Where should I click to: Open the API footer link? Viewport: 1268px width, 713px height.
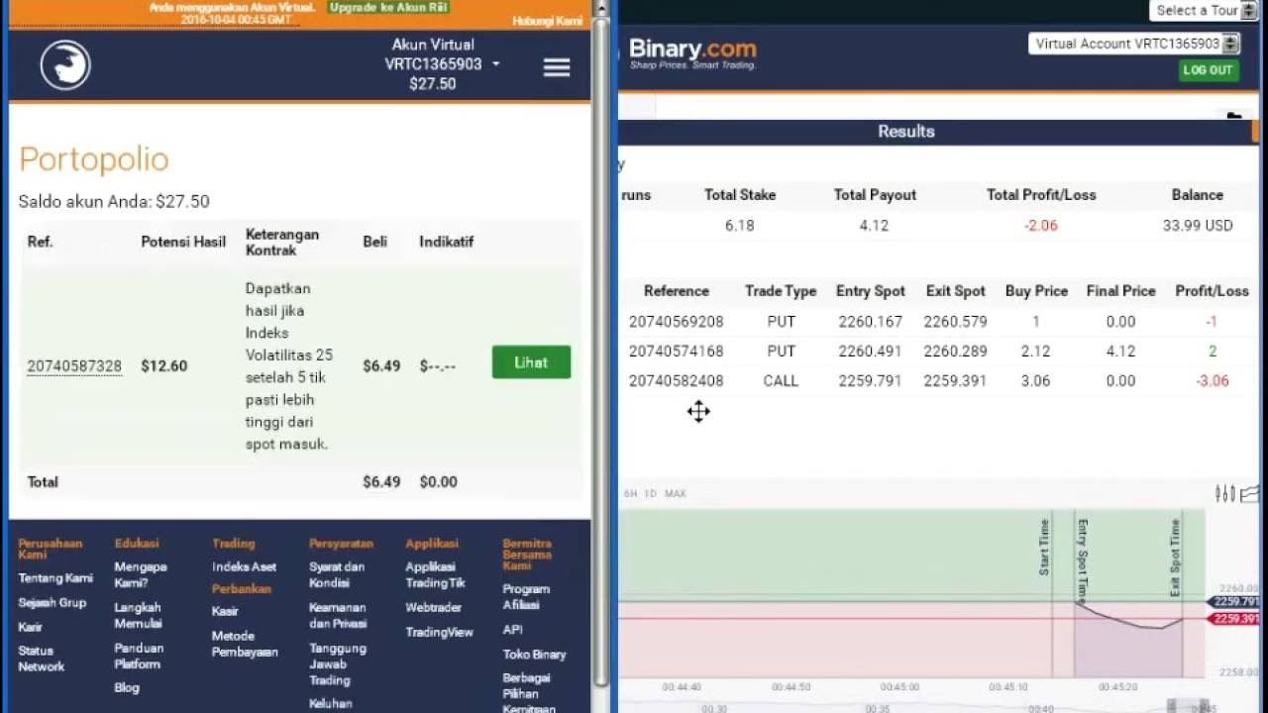[x=512, y=629]
